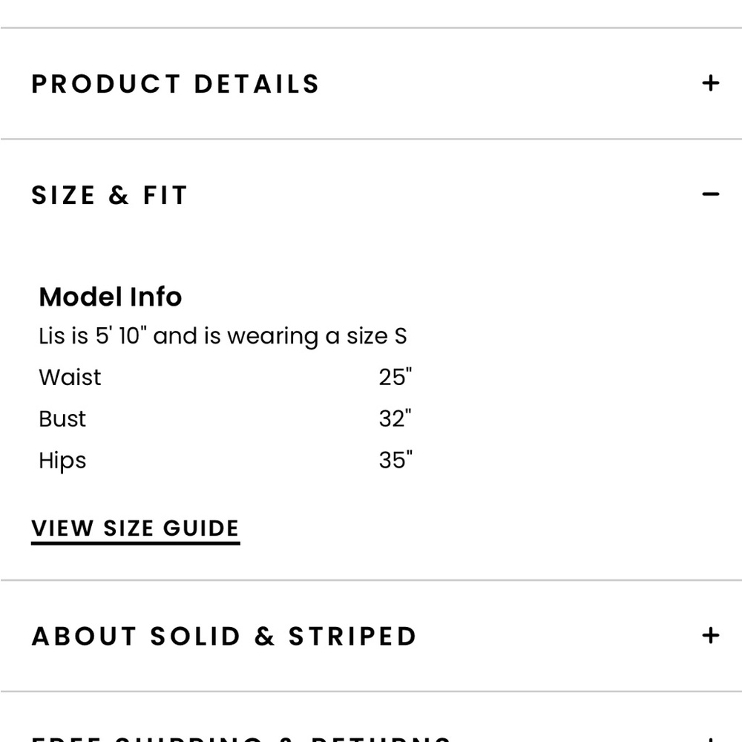The image size is (742, 742).
Task: Open the View Size Guide link
Action: (135, 528)
